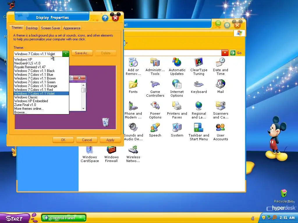Open Regional and Language icon
Viewport: 298px width, 223px height.
tap(199, 106)
